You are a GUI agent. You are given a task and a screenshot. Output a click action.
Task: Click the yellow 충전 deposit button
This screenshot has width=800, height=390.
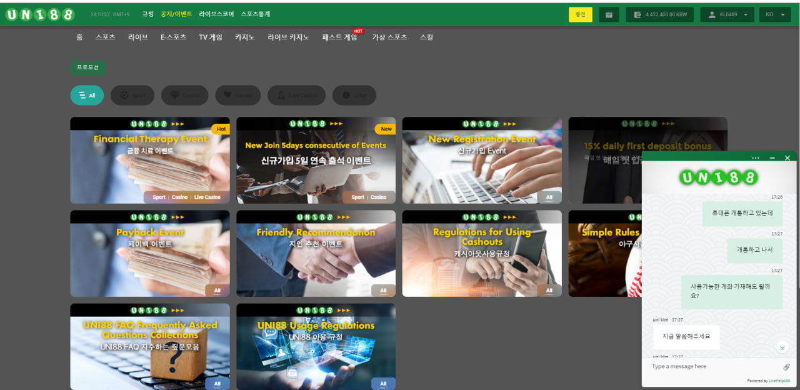pos(581,14)
